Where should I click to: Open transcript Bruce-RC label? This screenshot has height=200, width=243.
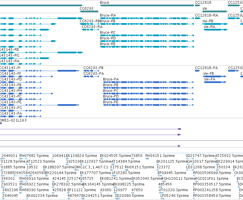tap(108, 33)
